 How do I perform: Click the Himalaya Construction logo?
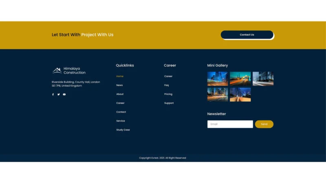(x=69, y=71)
